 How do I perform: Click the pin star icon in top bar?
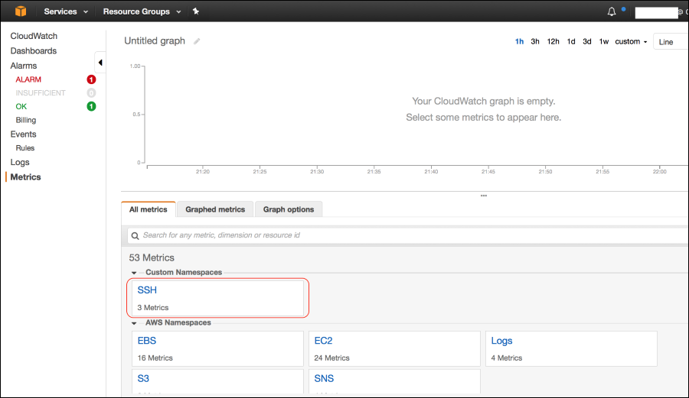pos(196,11)
